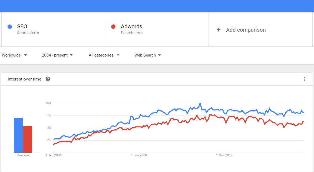Click the blue top header bar
This screenshot has height=172, width=314.
point(157,5)
